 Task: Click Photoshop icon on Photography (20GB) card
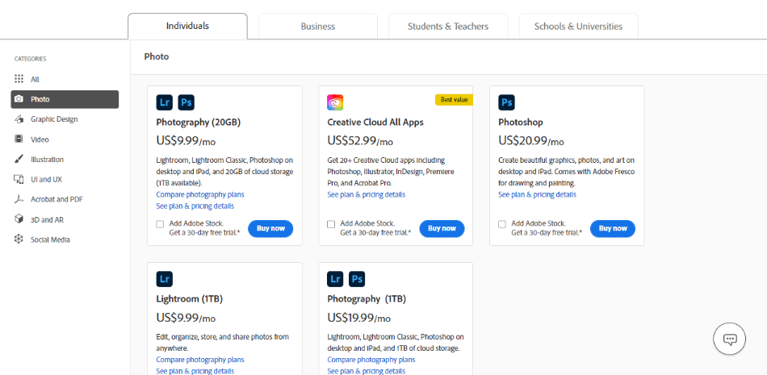click(186, 102)
